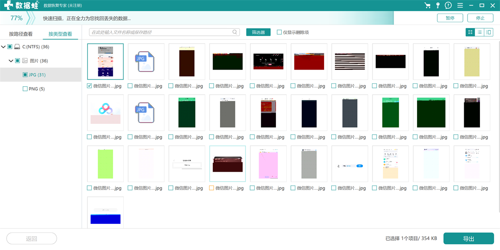Click the 导出 export button
Viewport: 500px width, 250px height.
tap(468, 239)
